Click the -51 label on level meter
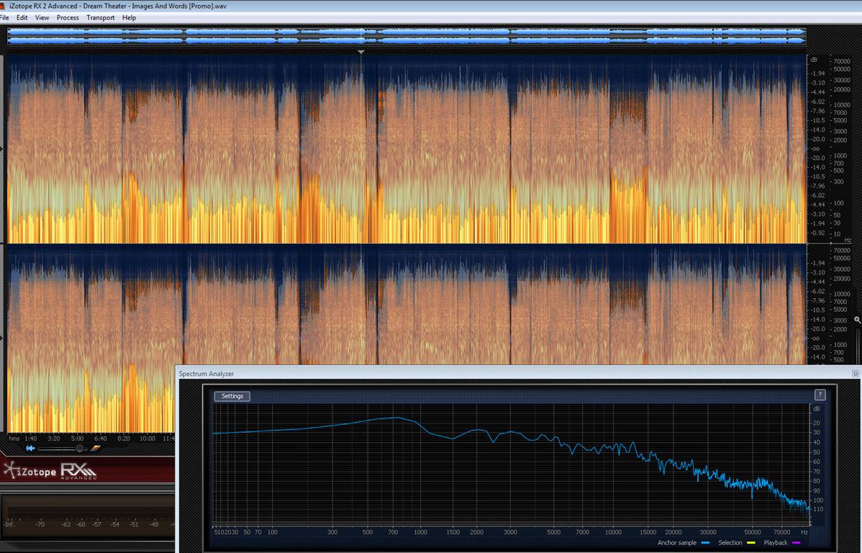The image size is (862, 553). [134, 524]
